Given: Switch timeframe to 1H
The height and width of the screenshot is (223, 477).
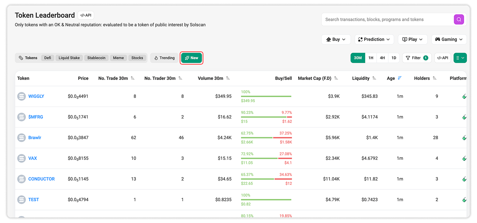Looking at the screenshot, I should click(371, 58).
